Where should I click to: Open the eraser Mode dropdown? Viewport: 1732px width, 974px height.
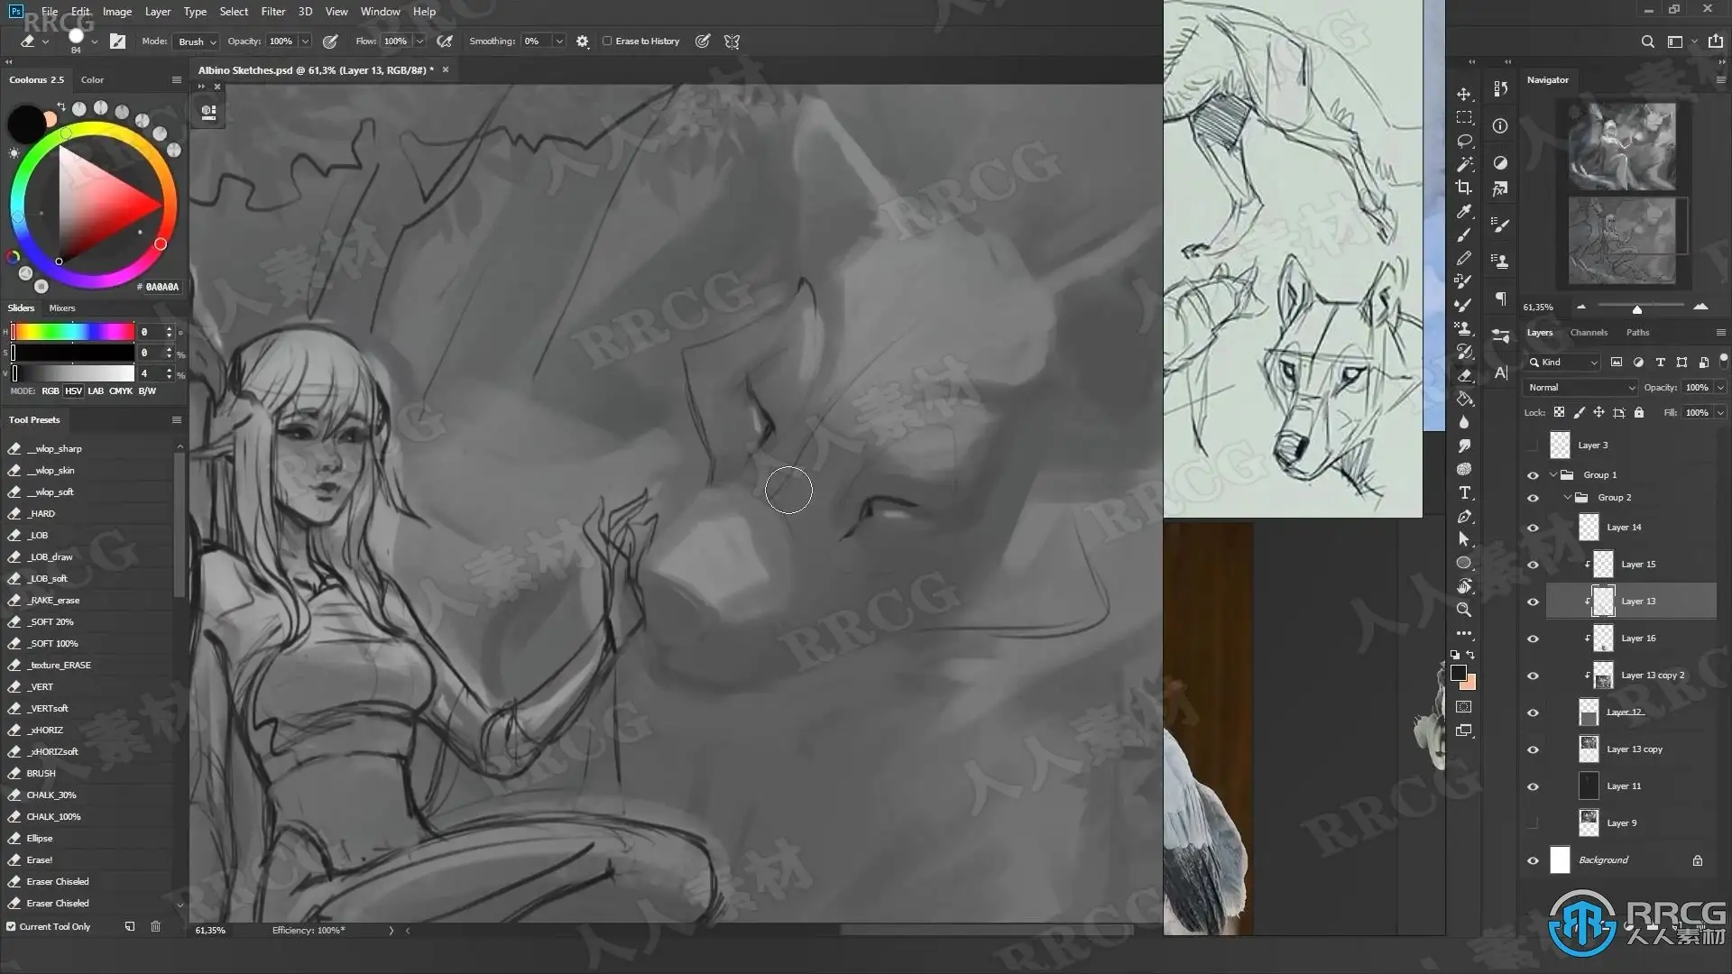point(197,41)
